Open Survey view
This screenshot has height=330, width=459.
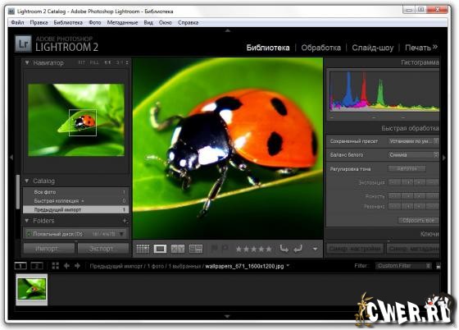click(x=196, y=249)
